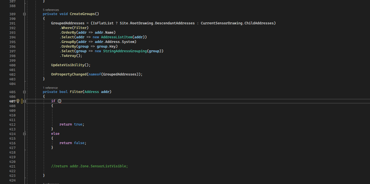The width and height of the screenshot is (370, 184).
Task: Click the void keyword on line 389
Action: [x=64, y=14]
